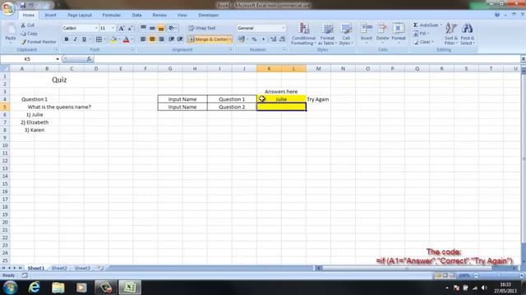This screenshot has height=295, width=526.
Task: Open the font color dropdown arrow
Action: pyautogui.click(x=132, y=39)
